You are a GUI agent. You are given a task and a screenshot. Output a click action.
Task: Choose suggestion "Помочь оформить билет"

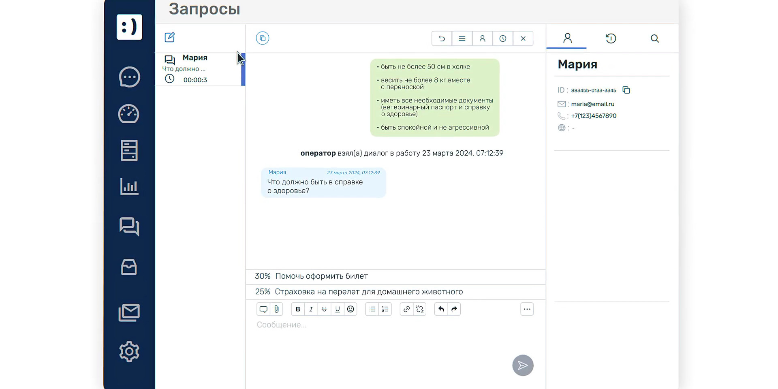321,276
